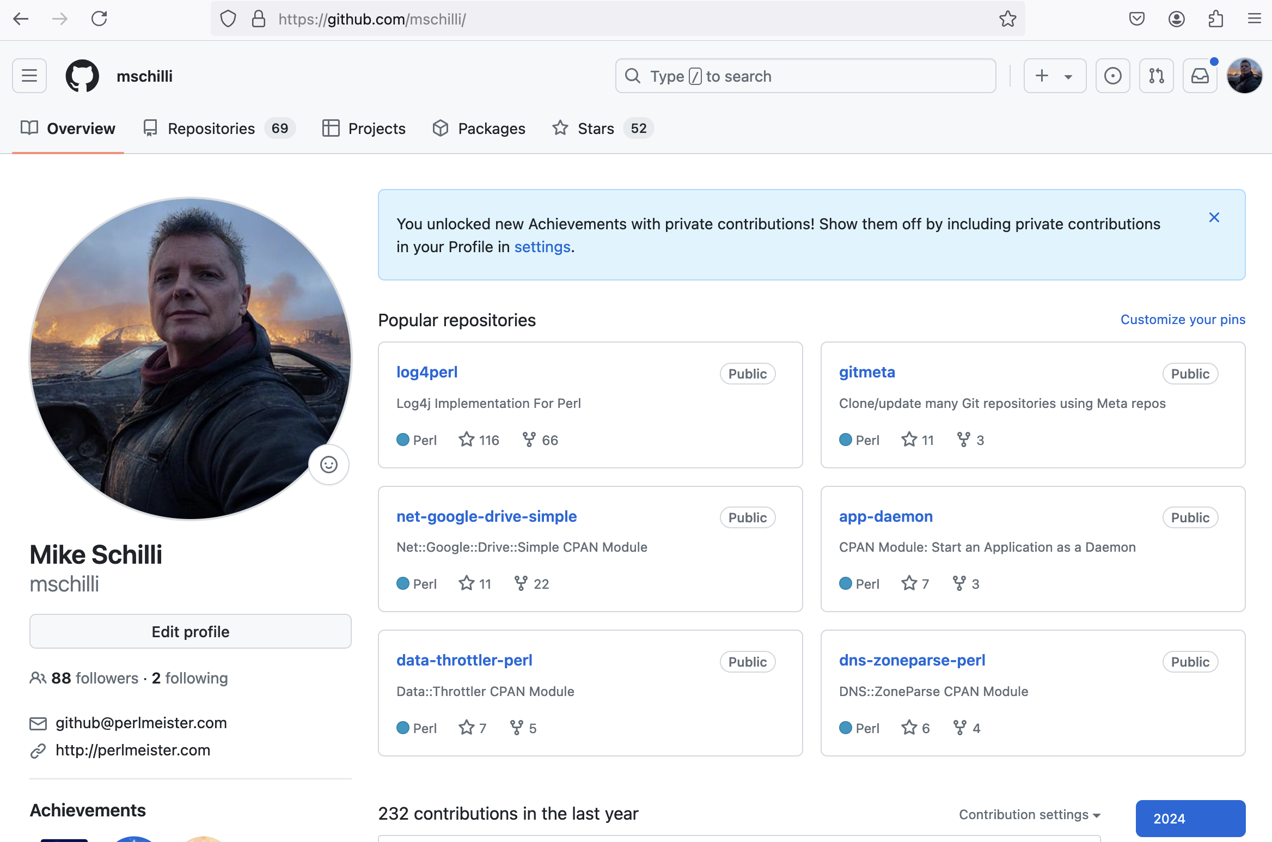The image size is (1272, 842).
Task: Open forks of dns-zoneparse-perl
Action: [967, 728]
